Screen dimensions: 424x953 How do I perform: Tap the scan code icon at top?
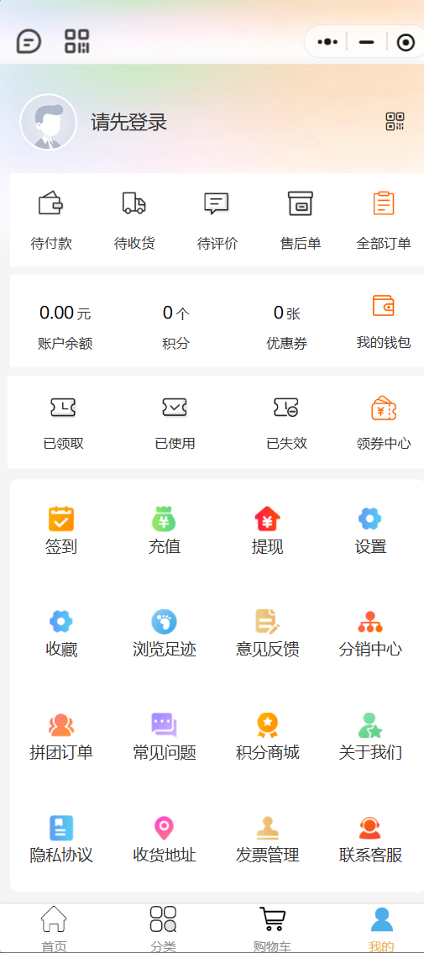coord(77,41)
